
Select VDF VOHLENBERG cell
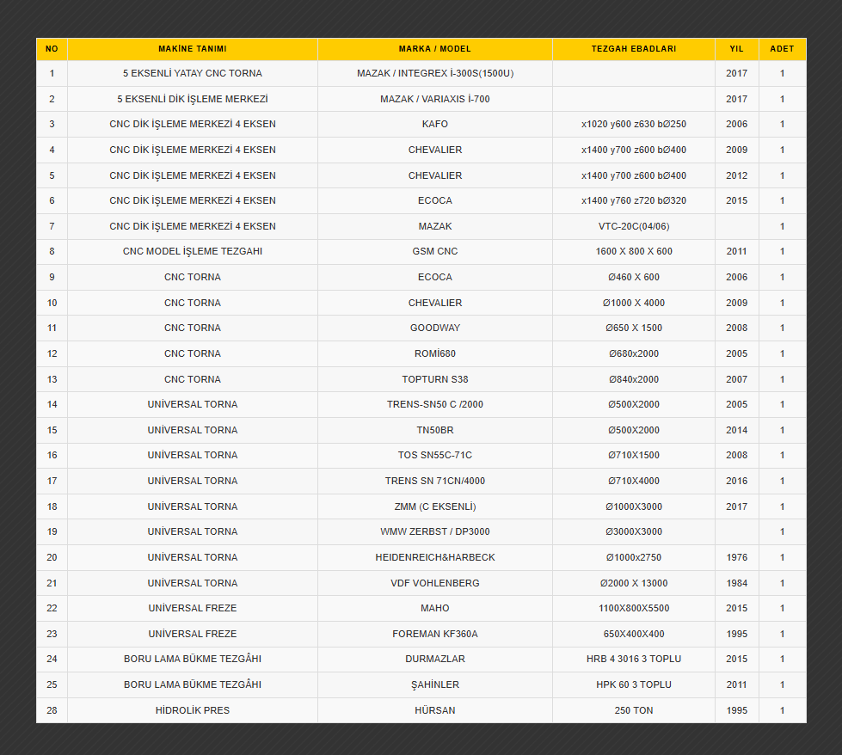435,583
